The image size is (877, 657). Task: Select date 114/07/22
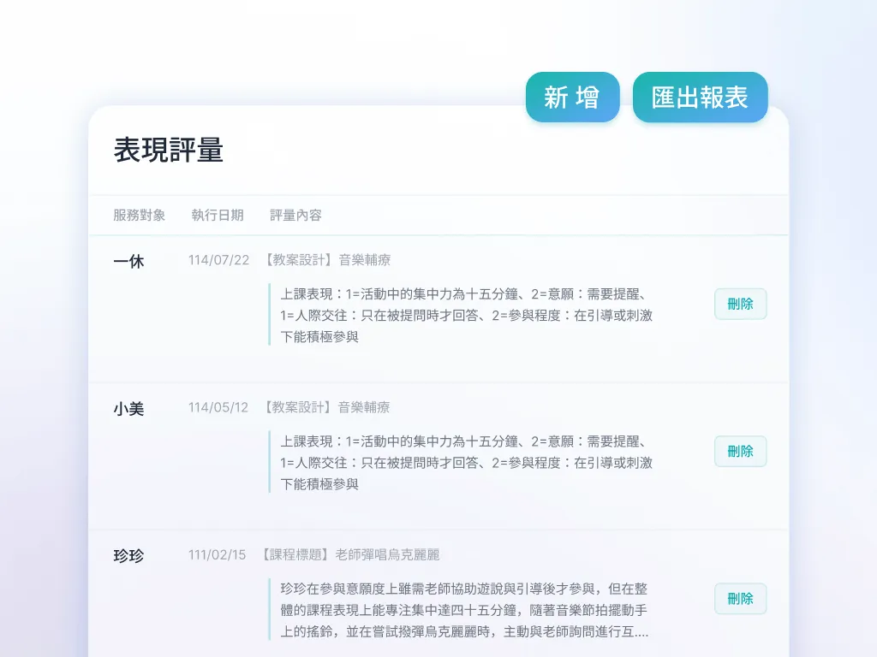[x=218, y=260]
